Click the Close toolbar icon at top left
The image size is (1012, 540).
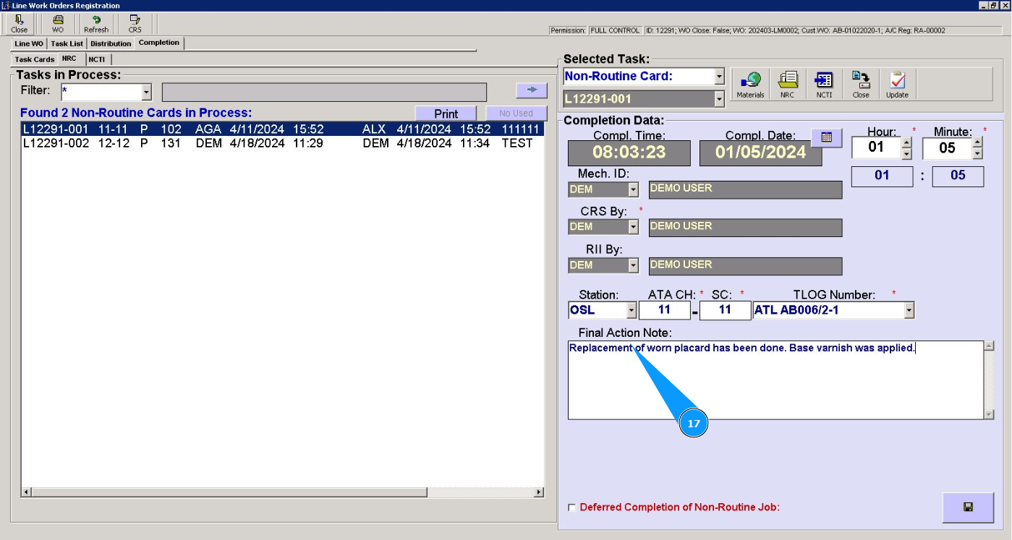click(x=20, y=24)
